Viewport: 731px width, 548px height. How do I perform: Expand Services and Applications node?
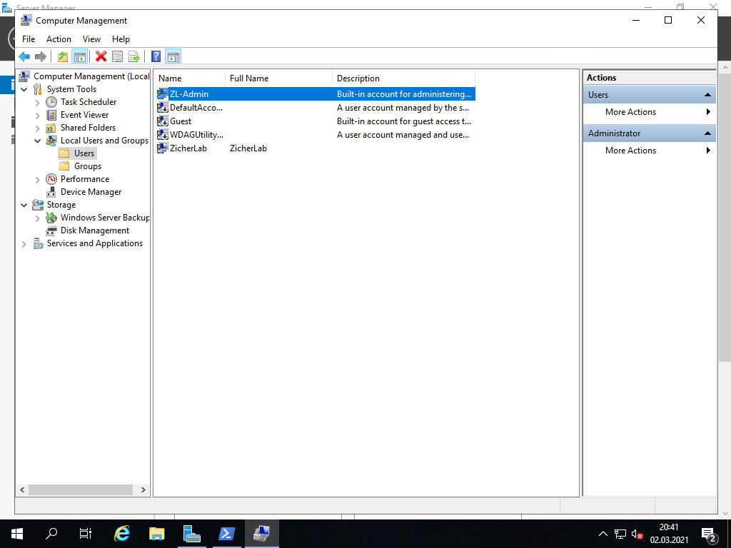click(24, 244)
